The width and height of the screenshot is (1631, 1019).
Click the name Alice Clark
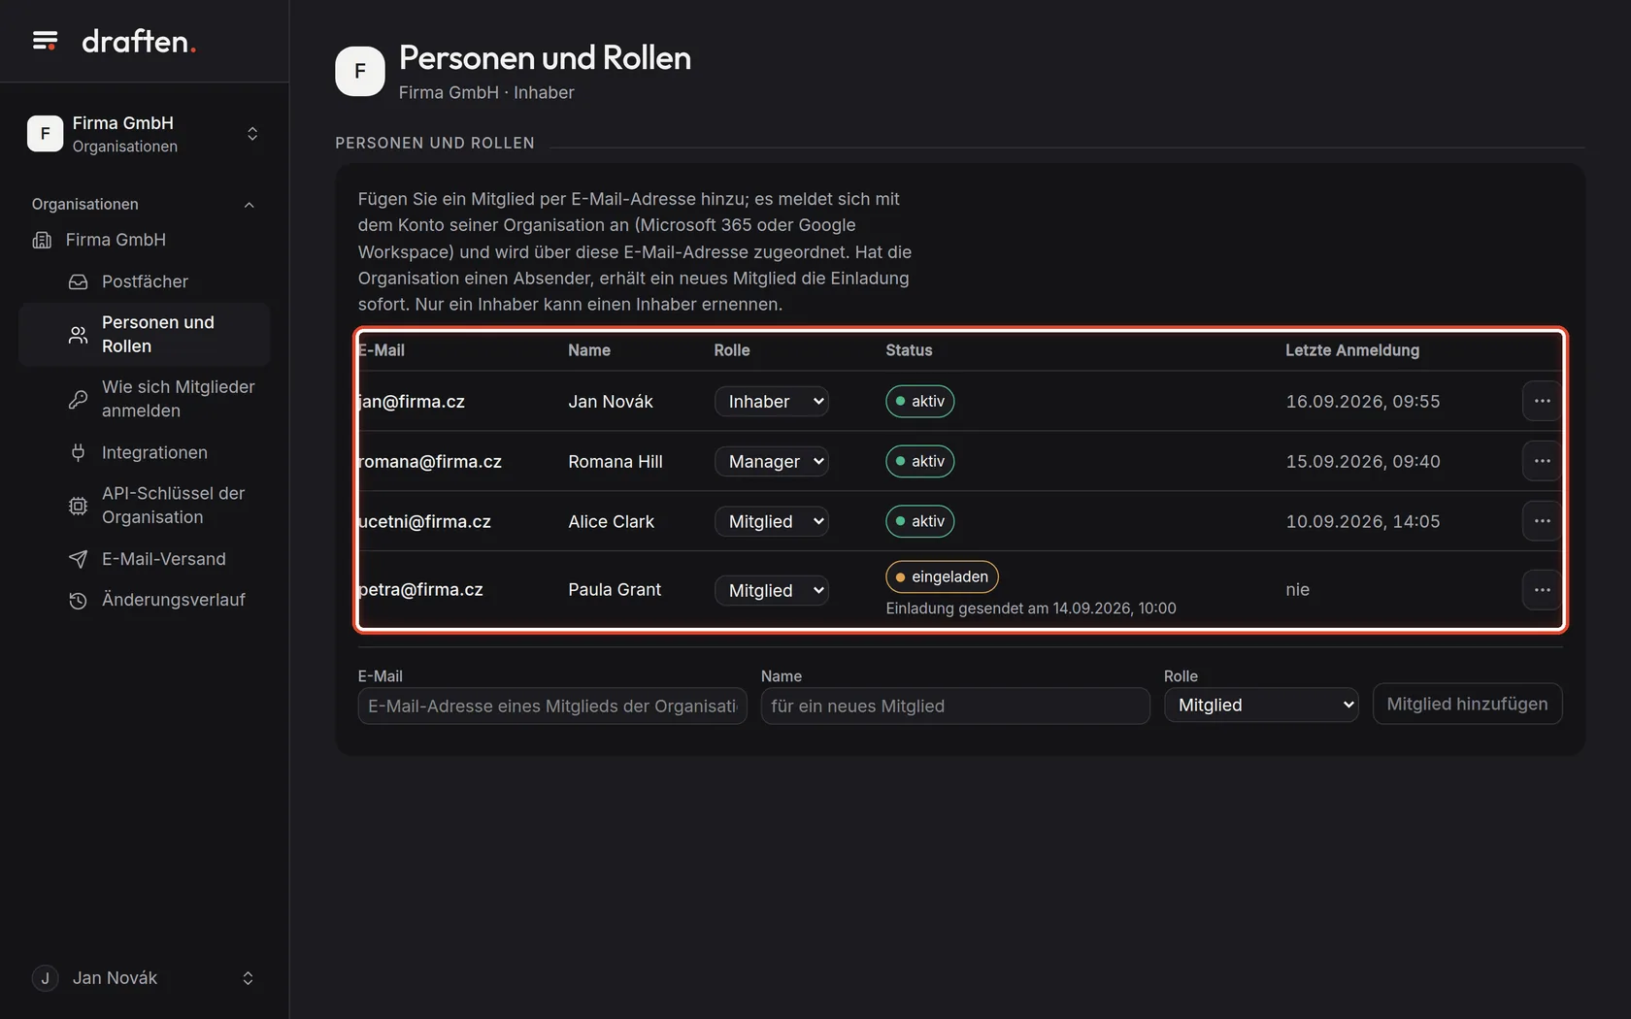click(612, 522)
